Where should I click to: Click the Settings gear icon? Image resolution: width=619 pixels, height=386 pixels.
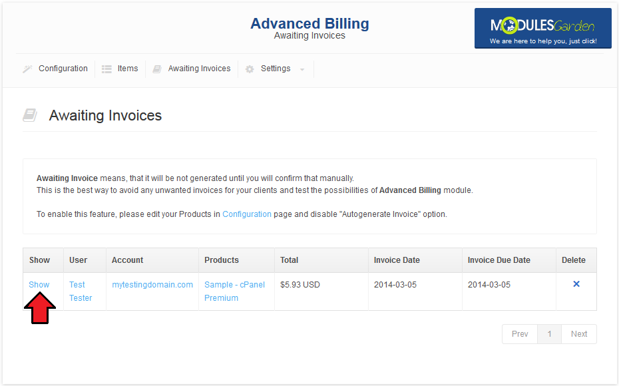250,69
